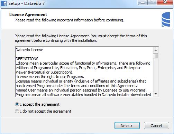
Task: Click the license scrollbar down arrow
Action: click(x=156, y=94)
